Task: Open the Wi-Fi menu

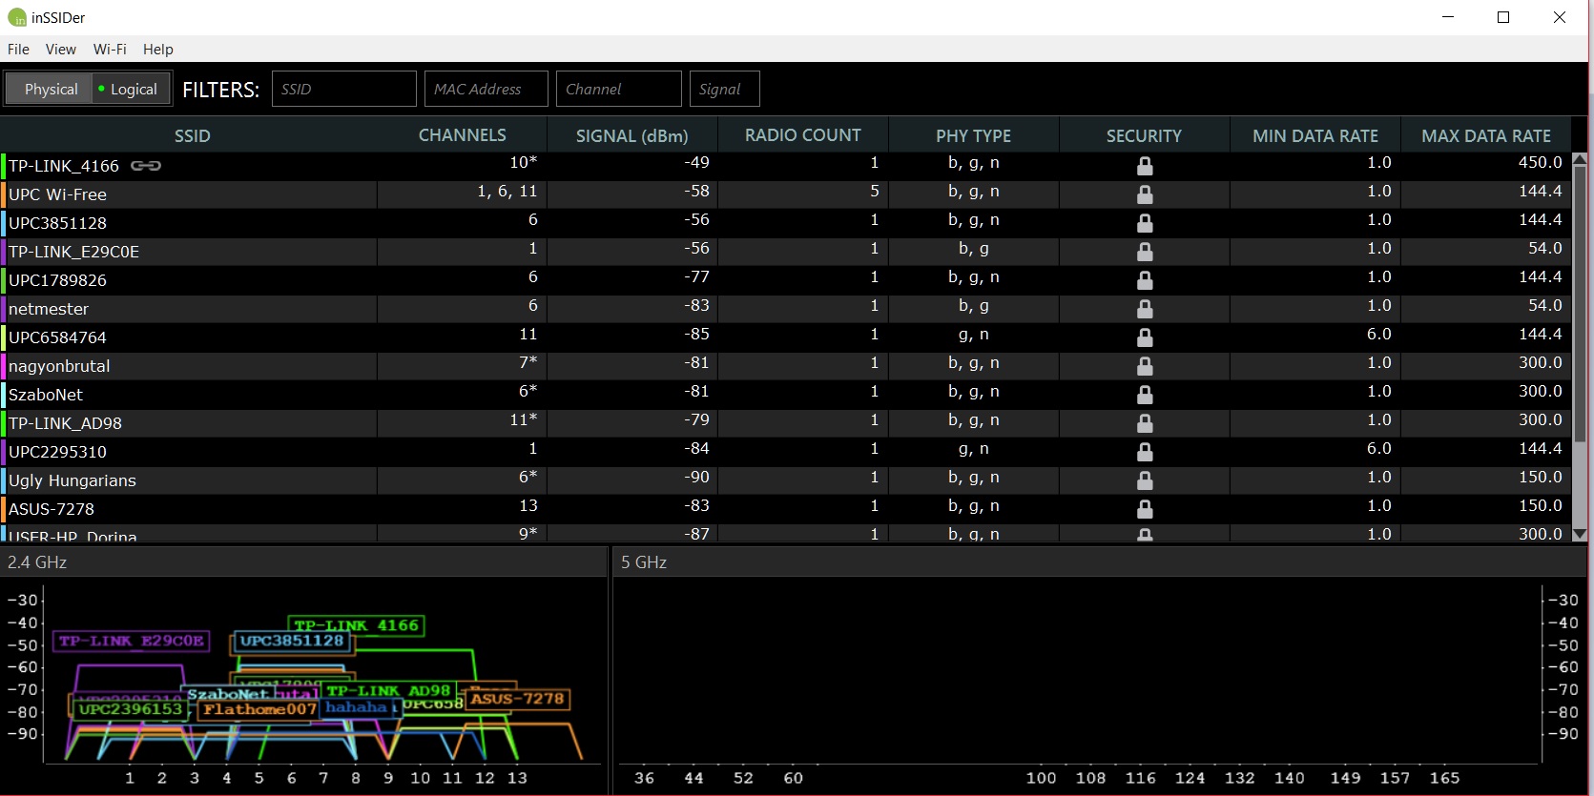Action: [x=110, y=49]
